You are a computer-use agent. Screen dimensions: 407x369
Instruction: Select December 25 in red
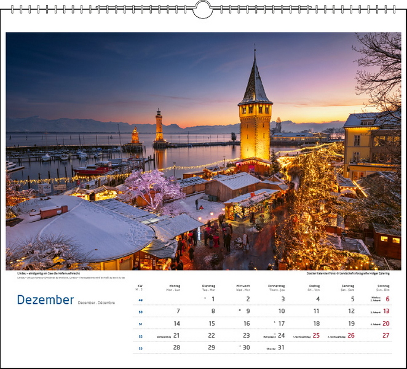click(316, 335)
